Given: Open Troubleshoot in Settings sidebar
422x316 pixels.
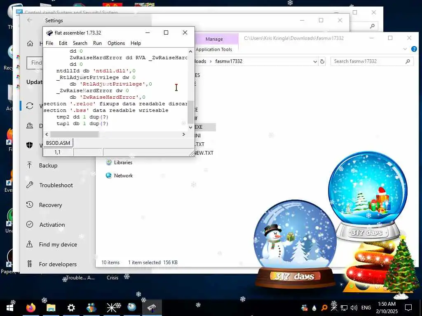Looking at the screenshot, I should pyautogui.click(x=56, y=185).
